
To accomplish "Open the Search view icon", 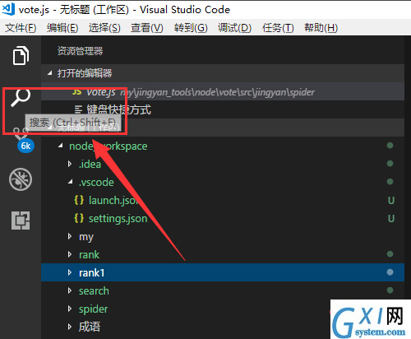I will pyautogui.click(x=21, y=98).
